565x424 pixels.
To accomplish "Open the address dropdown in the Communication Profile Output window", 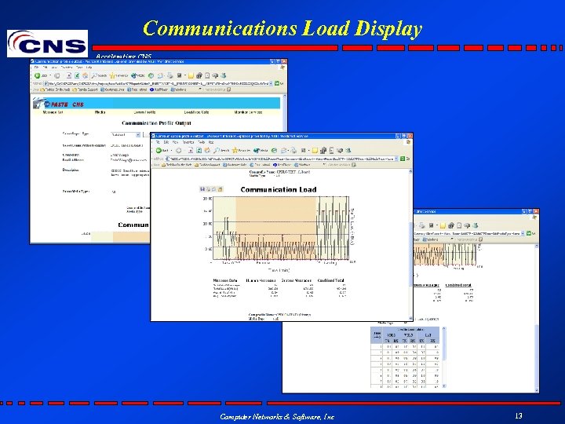I will [271, 83].
